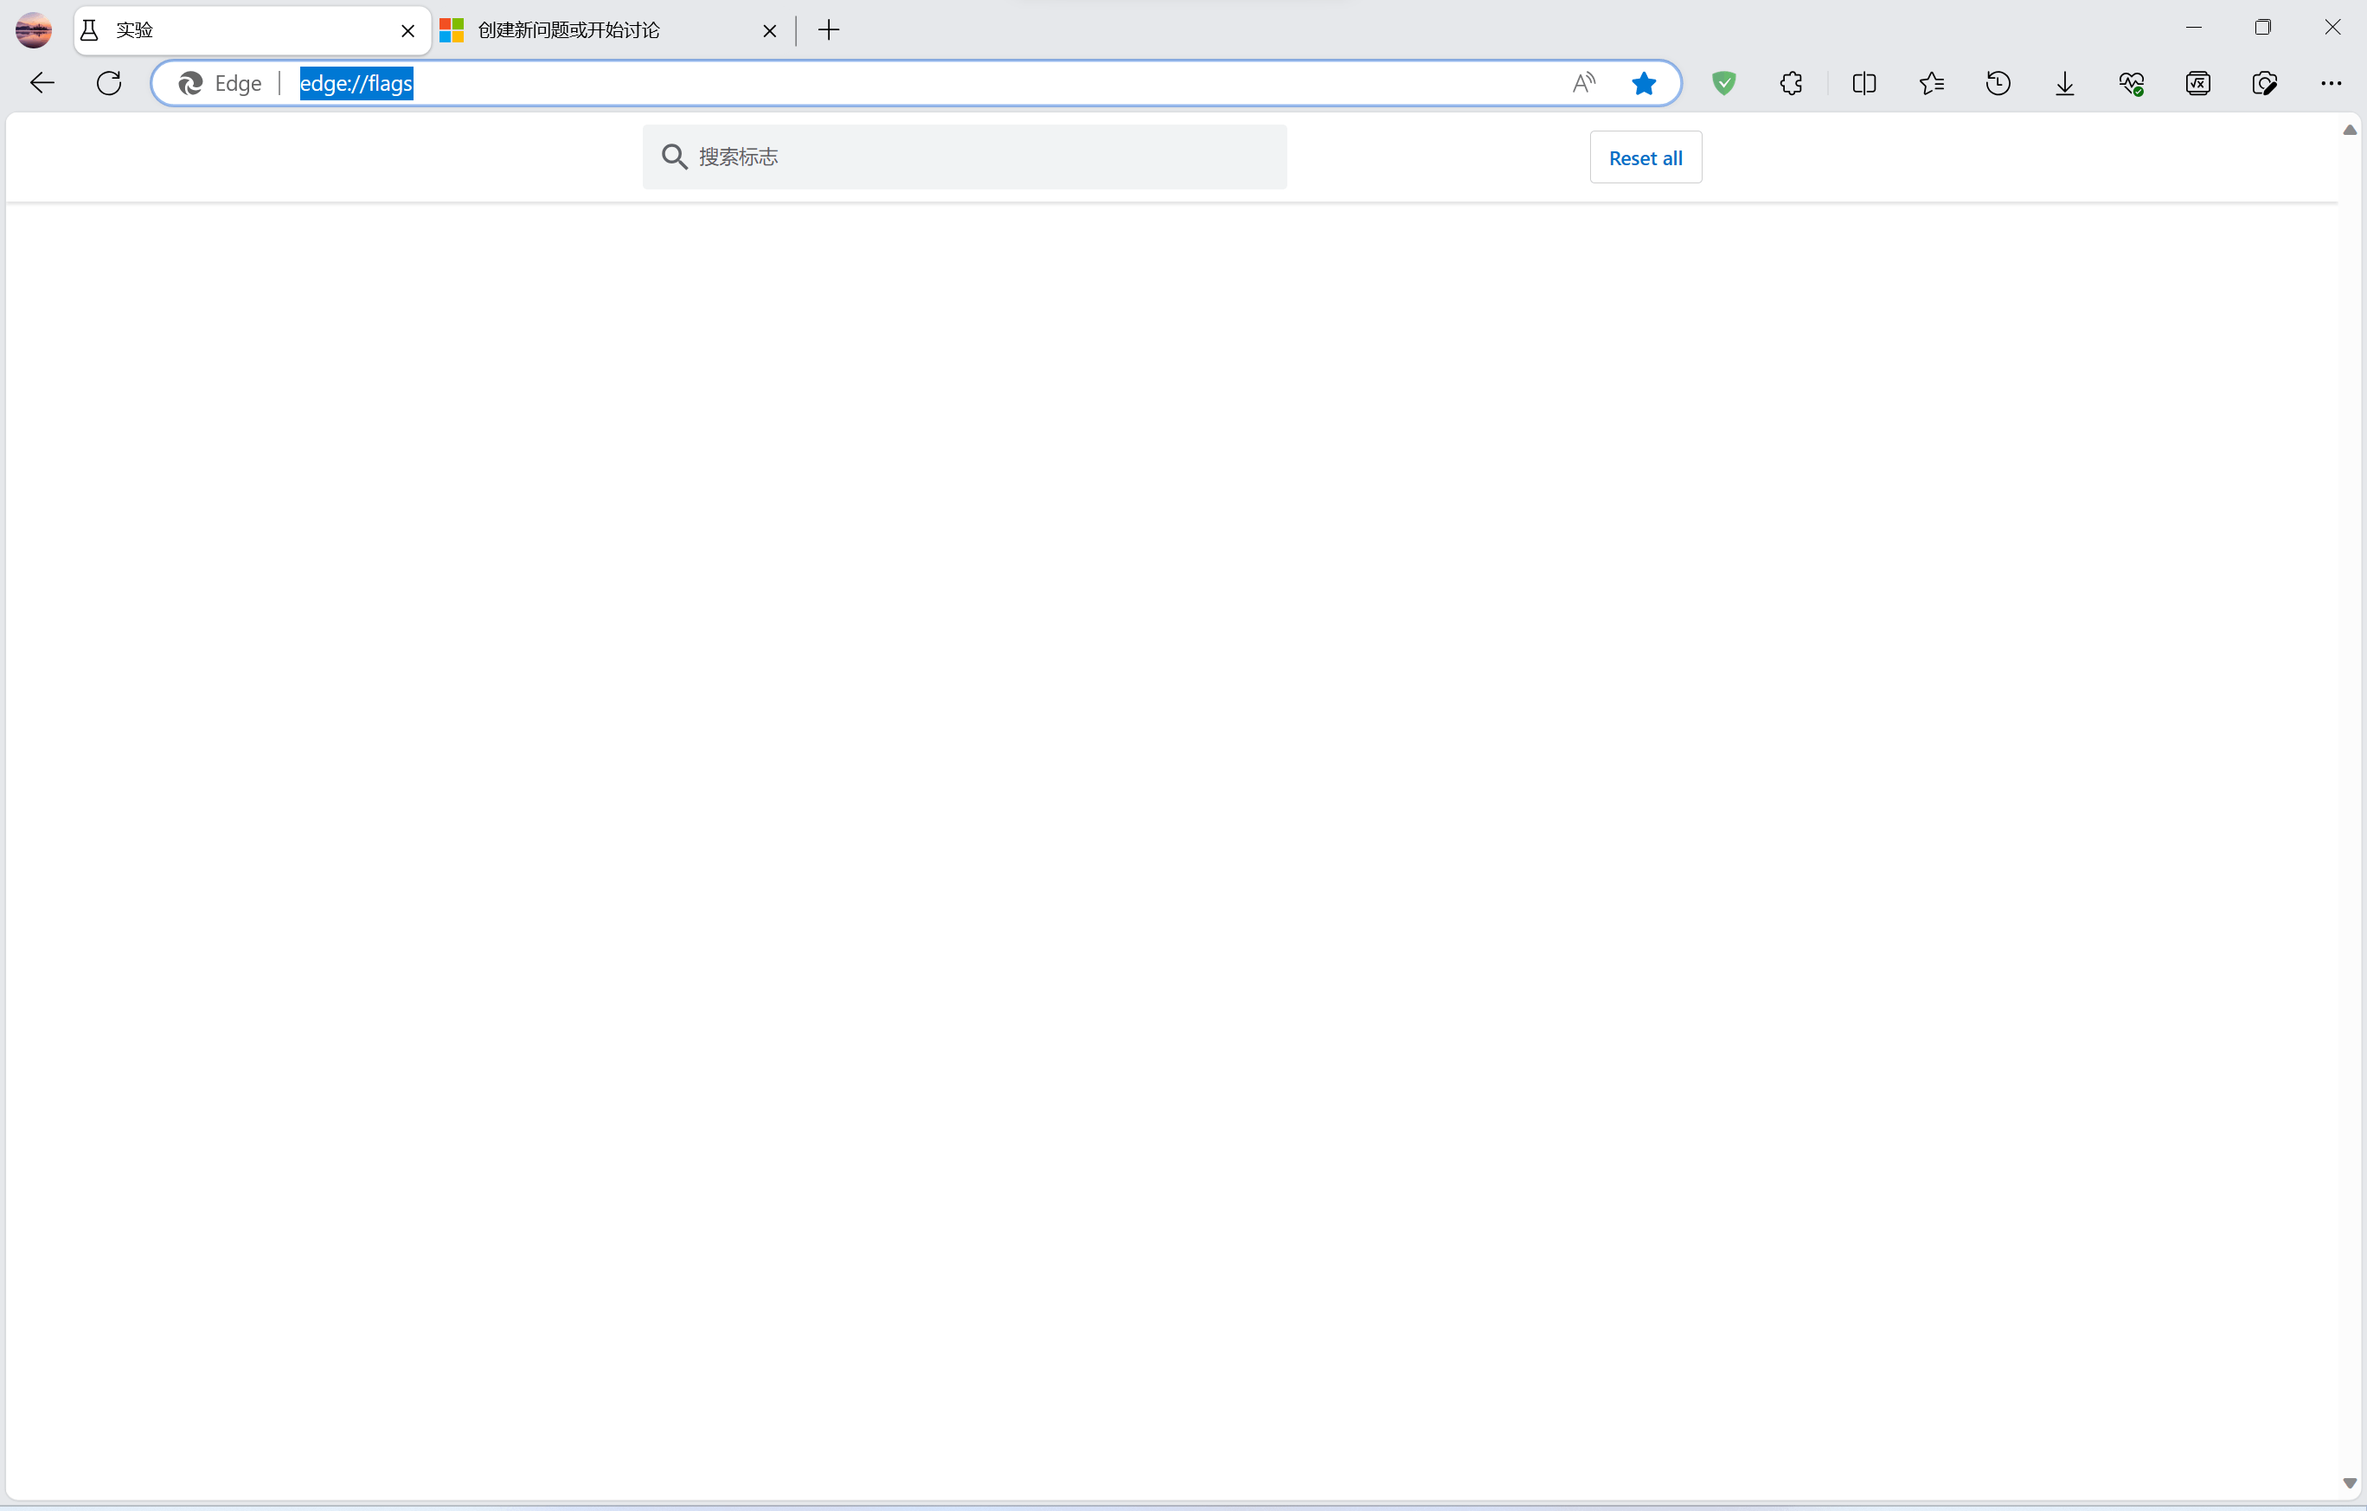
Task: Click the Edge logo in address bar
Action: pos(189,84)
